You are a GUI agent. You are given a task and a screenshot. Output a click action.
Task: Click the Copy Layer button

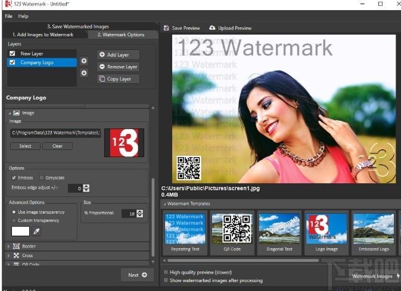coord(119,79)
